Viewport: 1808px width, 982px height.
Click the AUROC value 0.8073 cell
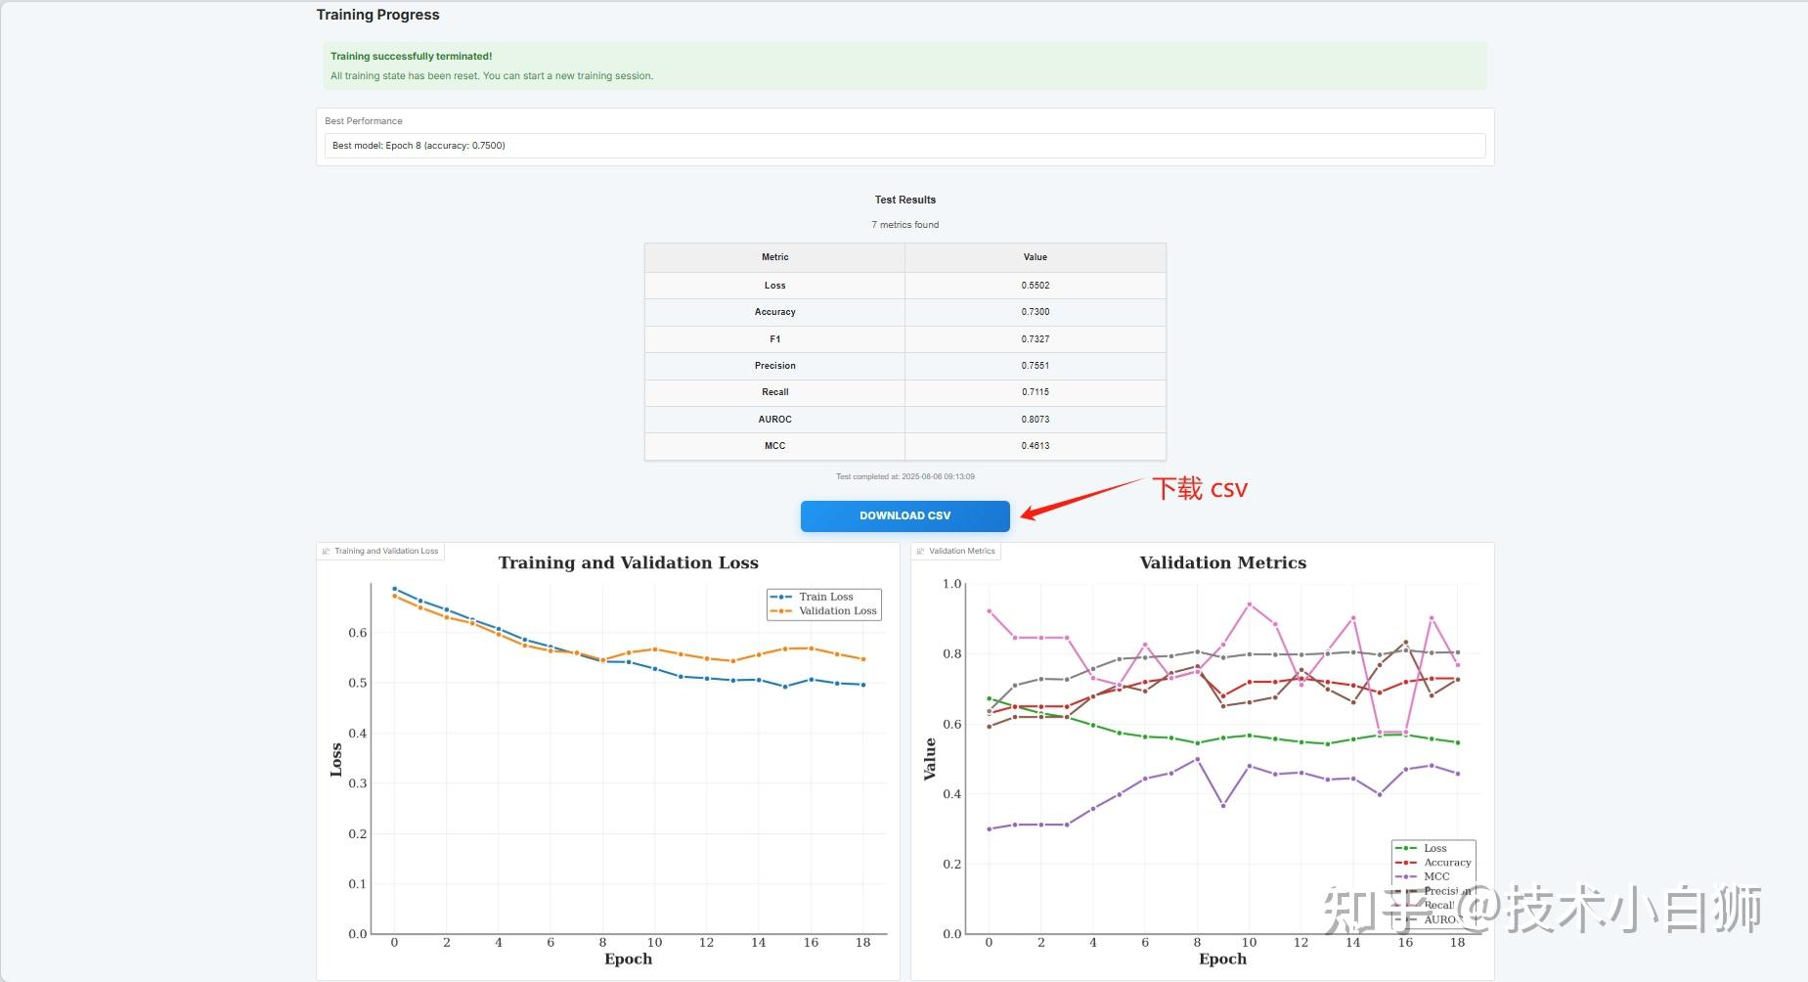[1035, 420]
